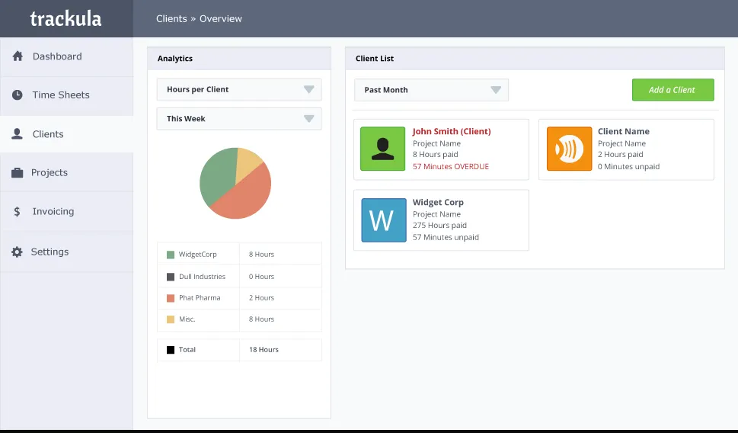The image size is (738, 433).
Task: Click the "WidgetCorp" legend label
Action: (198, 255)
